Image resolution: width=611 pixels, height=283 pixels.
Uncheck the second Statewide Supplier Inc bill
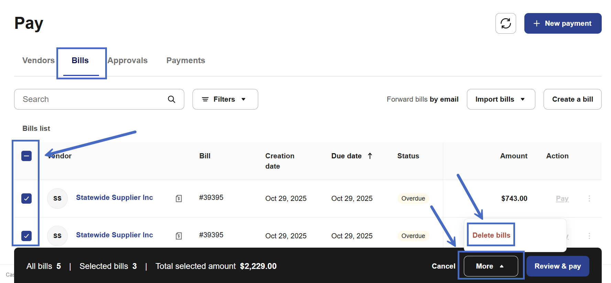tap(26, 236)
